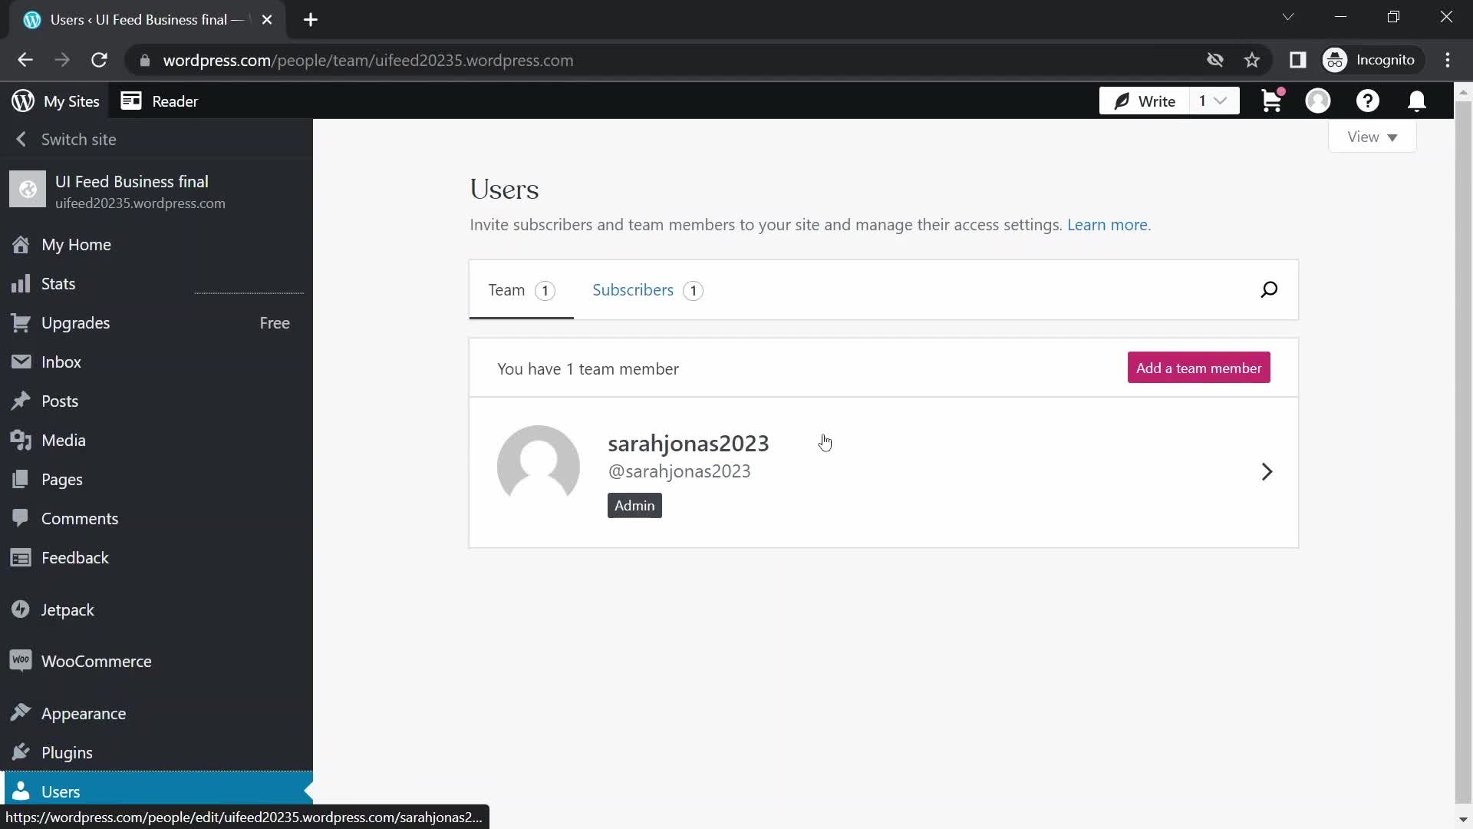Click the search icon in Users panel
This screenshot has height=829, width=1473.
pyautogui.click(x=1269, y=289)
